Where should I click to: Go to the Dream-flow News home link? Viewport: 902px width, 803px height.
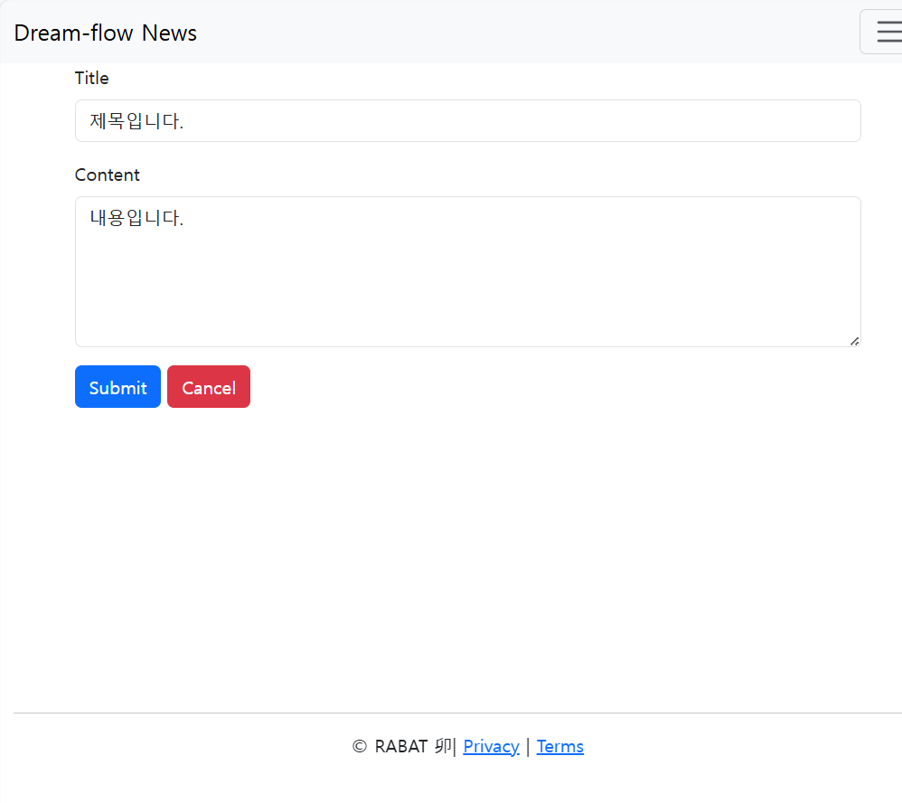click(x=105, y=33)
